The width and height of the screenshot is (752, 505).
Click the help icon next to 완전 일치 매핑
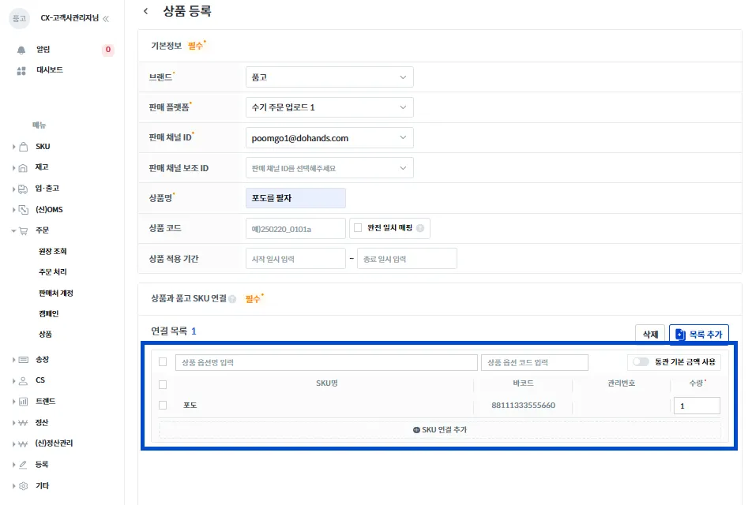pyautogui.click(x=420, y=228)
